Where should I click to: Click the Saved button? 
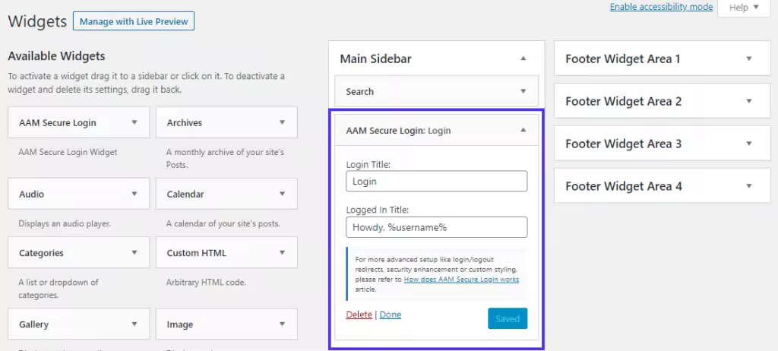point(508,319)
